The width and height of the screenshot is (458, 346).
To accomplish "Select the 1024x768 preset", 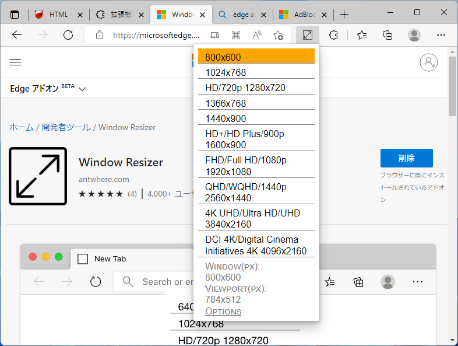I will [x=256, y=72].
